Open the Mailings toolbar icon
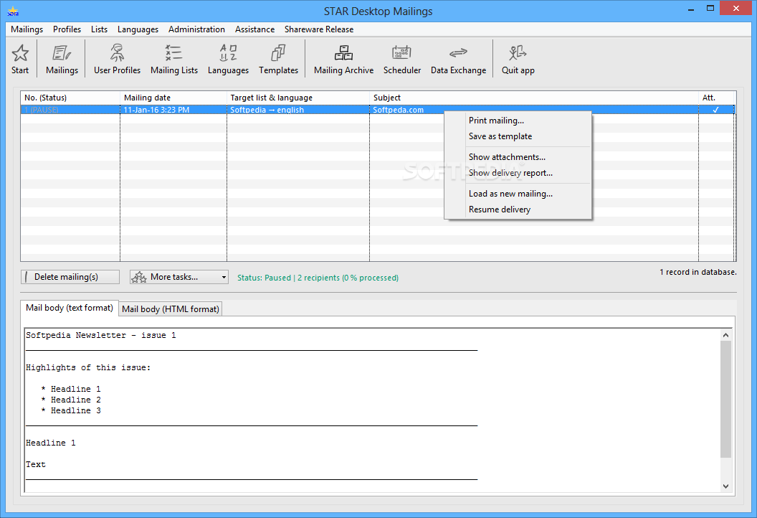 [62, 53]
